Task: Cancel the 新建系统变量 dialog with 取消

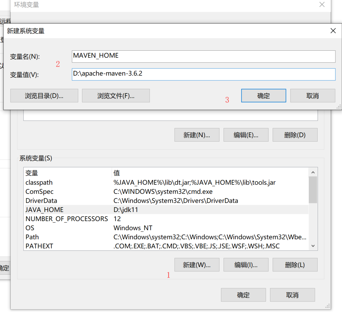Action: [x=313, y=96]
